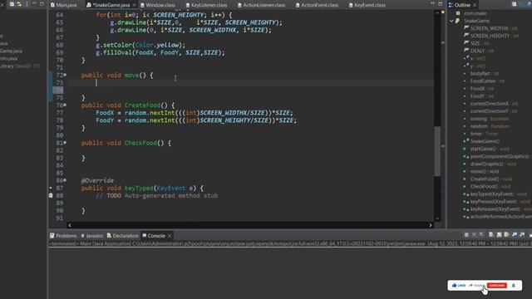532x299 pixels.
Task: Minimize the editor area
Action: click(x=432, y=3)
